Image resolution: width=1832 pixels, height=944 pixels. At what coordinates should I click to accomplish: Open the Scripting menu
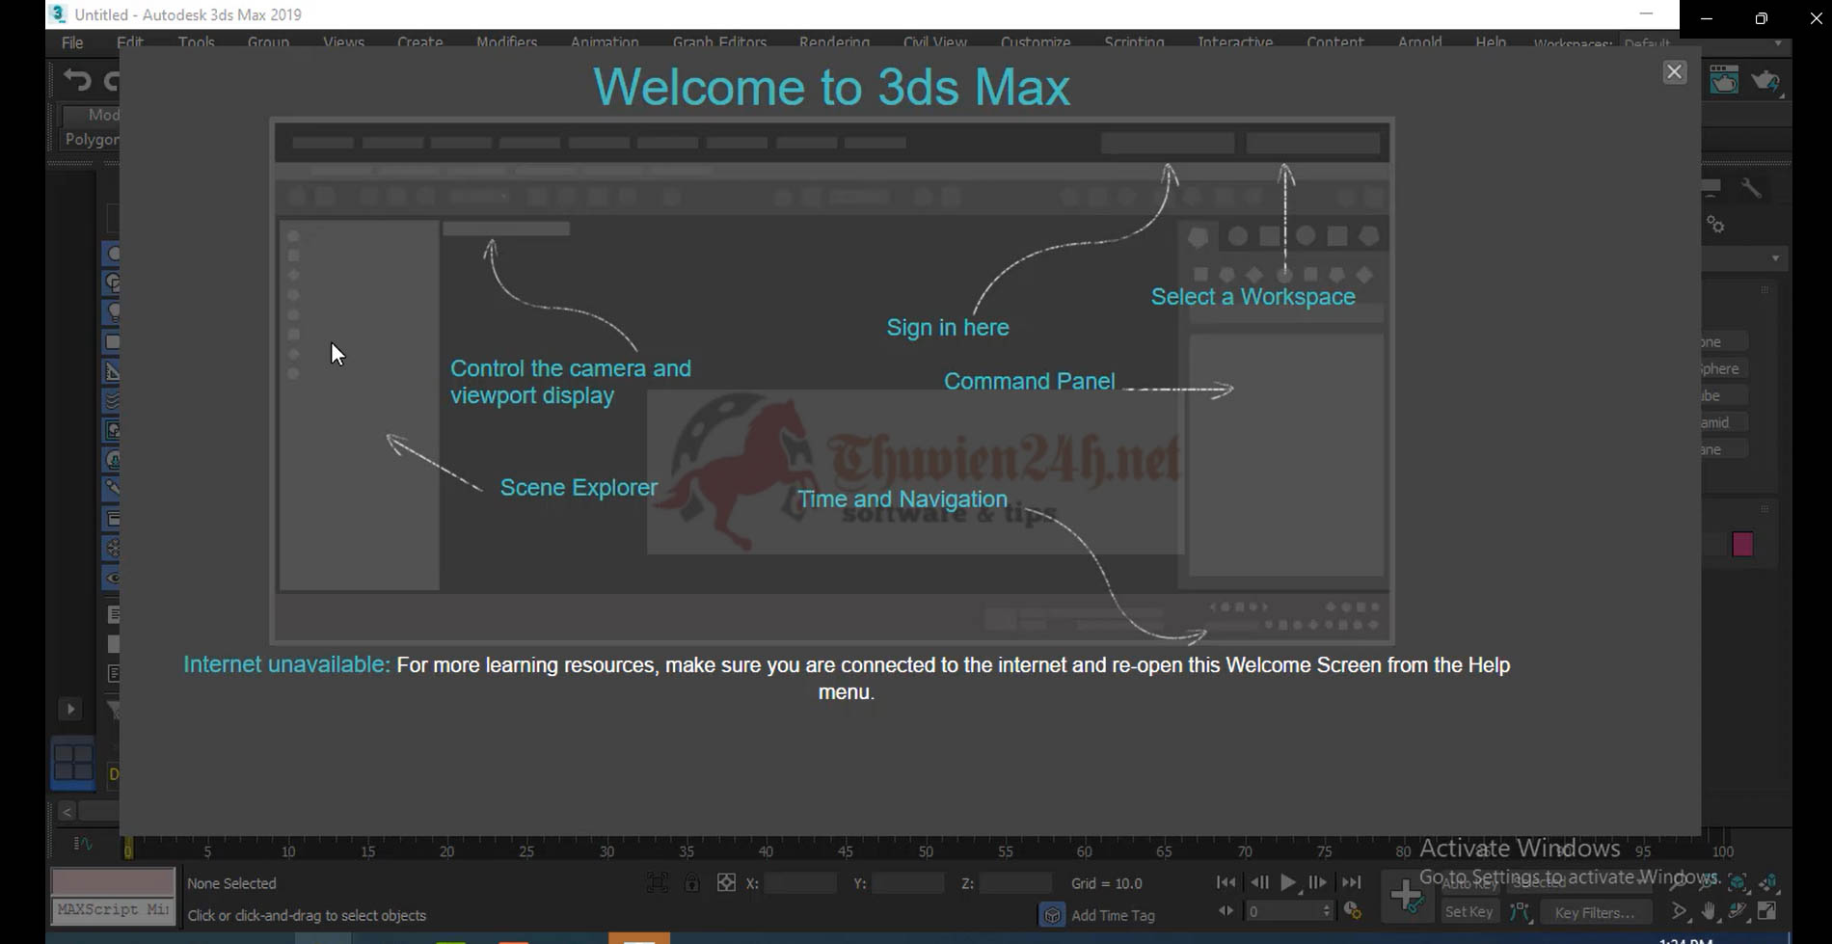tap(1134, 42)
